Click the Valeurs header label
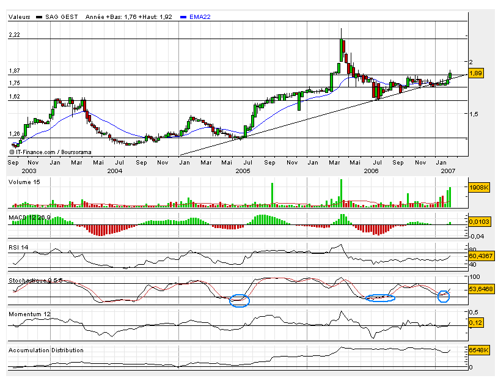Viewport: 498px width, 381px height. coord(20,17)
